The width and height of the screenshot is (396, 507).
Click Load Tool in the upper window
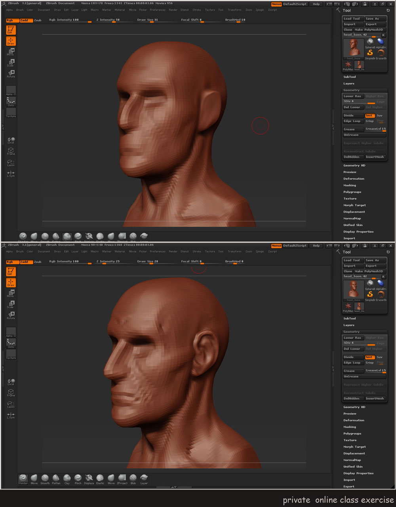pos(353,19)
